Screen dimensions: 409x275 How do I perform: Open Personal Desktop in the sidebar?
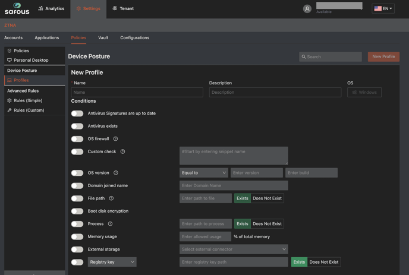click(x=31, y=60)
